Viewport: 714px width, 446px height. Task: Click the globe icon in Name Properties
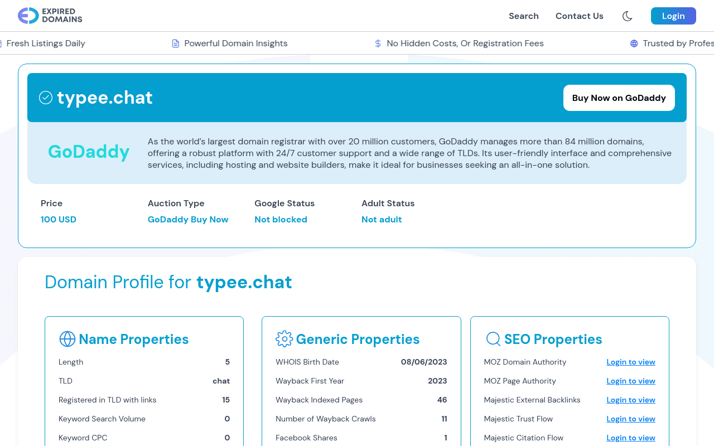pos(67,339)
